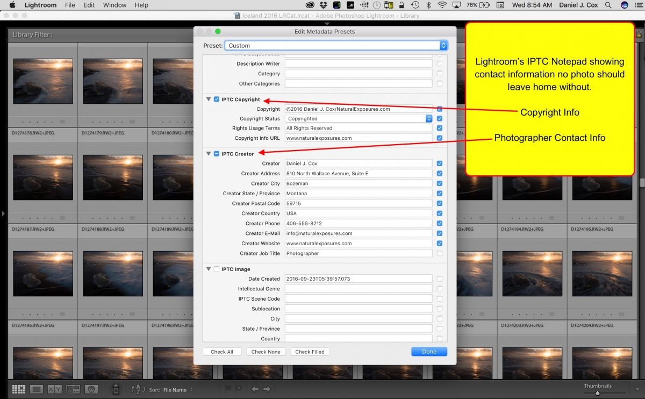The height and width of the screenshot is (399, 645).
Task: Click the flag as pick icon
Action: pyautogui.click(x=228, y=389)
